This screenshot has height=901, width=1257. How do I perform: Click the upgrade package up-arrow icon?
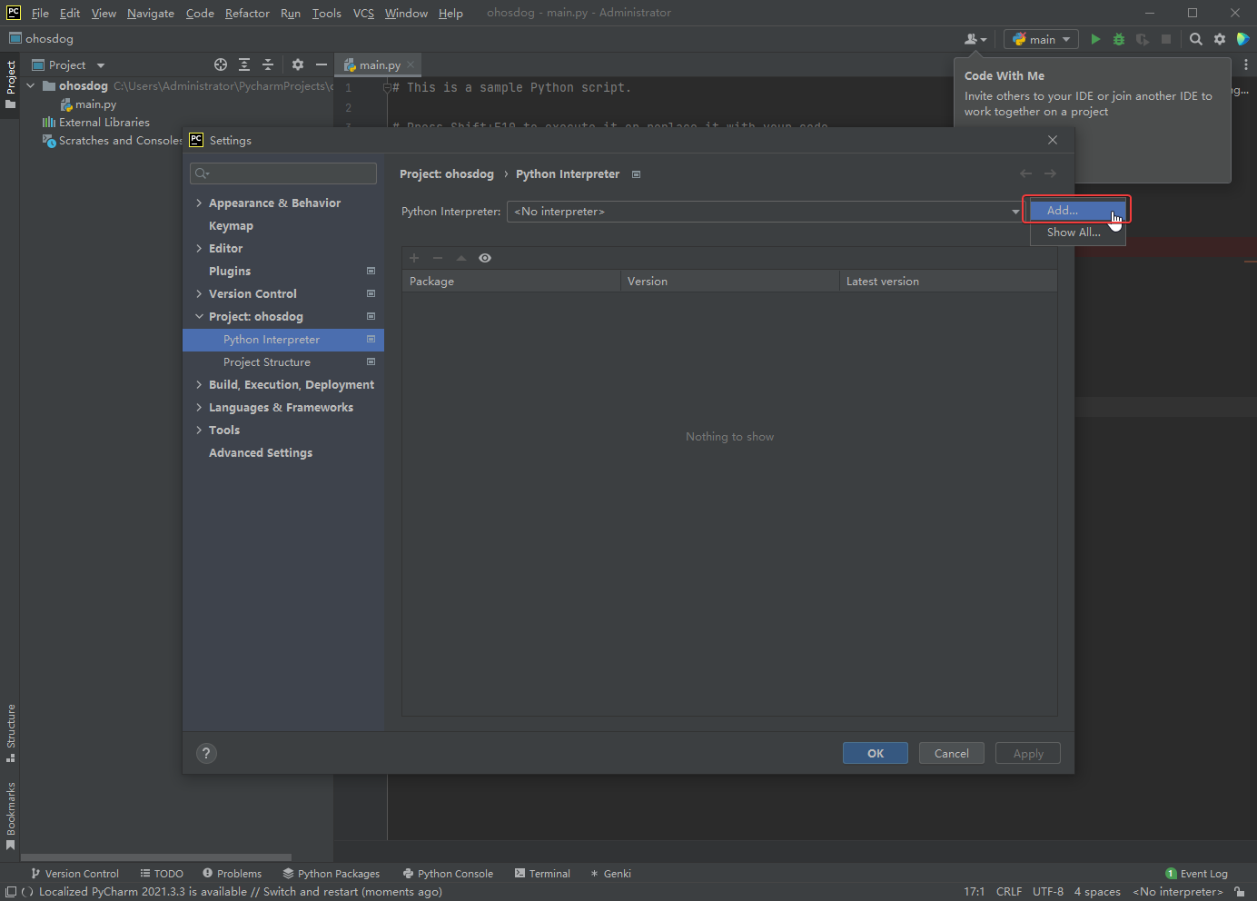pyautogui.click(x=461, y=258)
